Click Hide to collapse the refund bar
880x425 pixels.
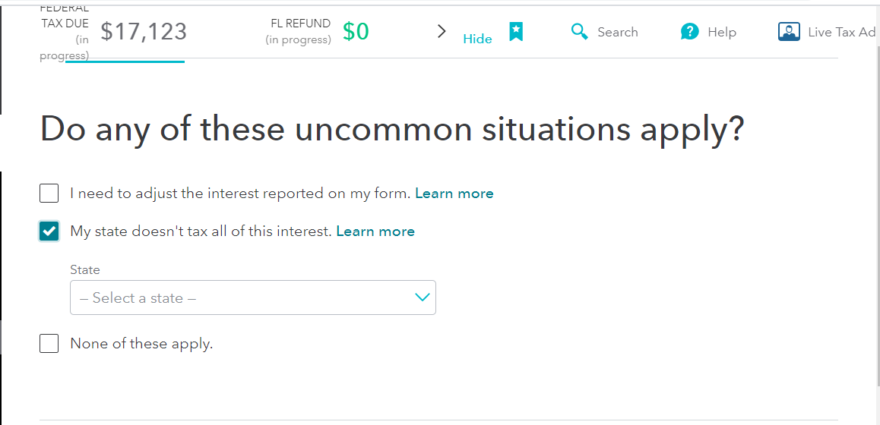(x=477, y=39)
